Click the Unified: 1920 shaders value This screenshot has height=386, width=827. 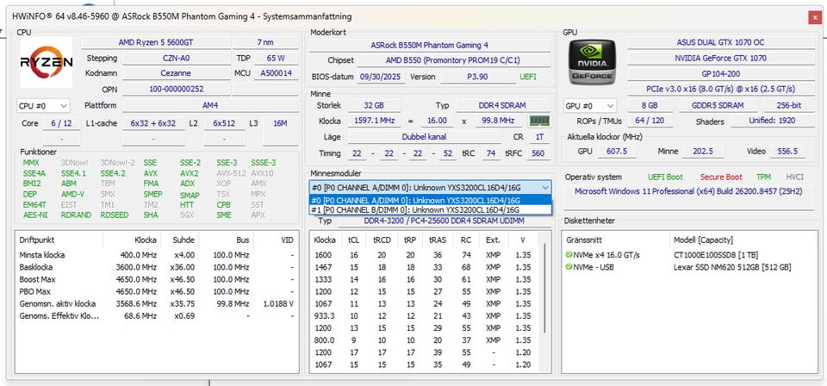point(772,121)
